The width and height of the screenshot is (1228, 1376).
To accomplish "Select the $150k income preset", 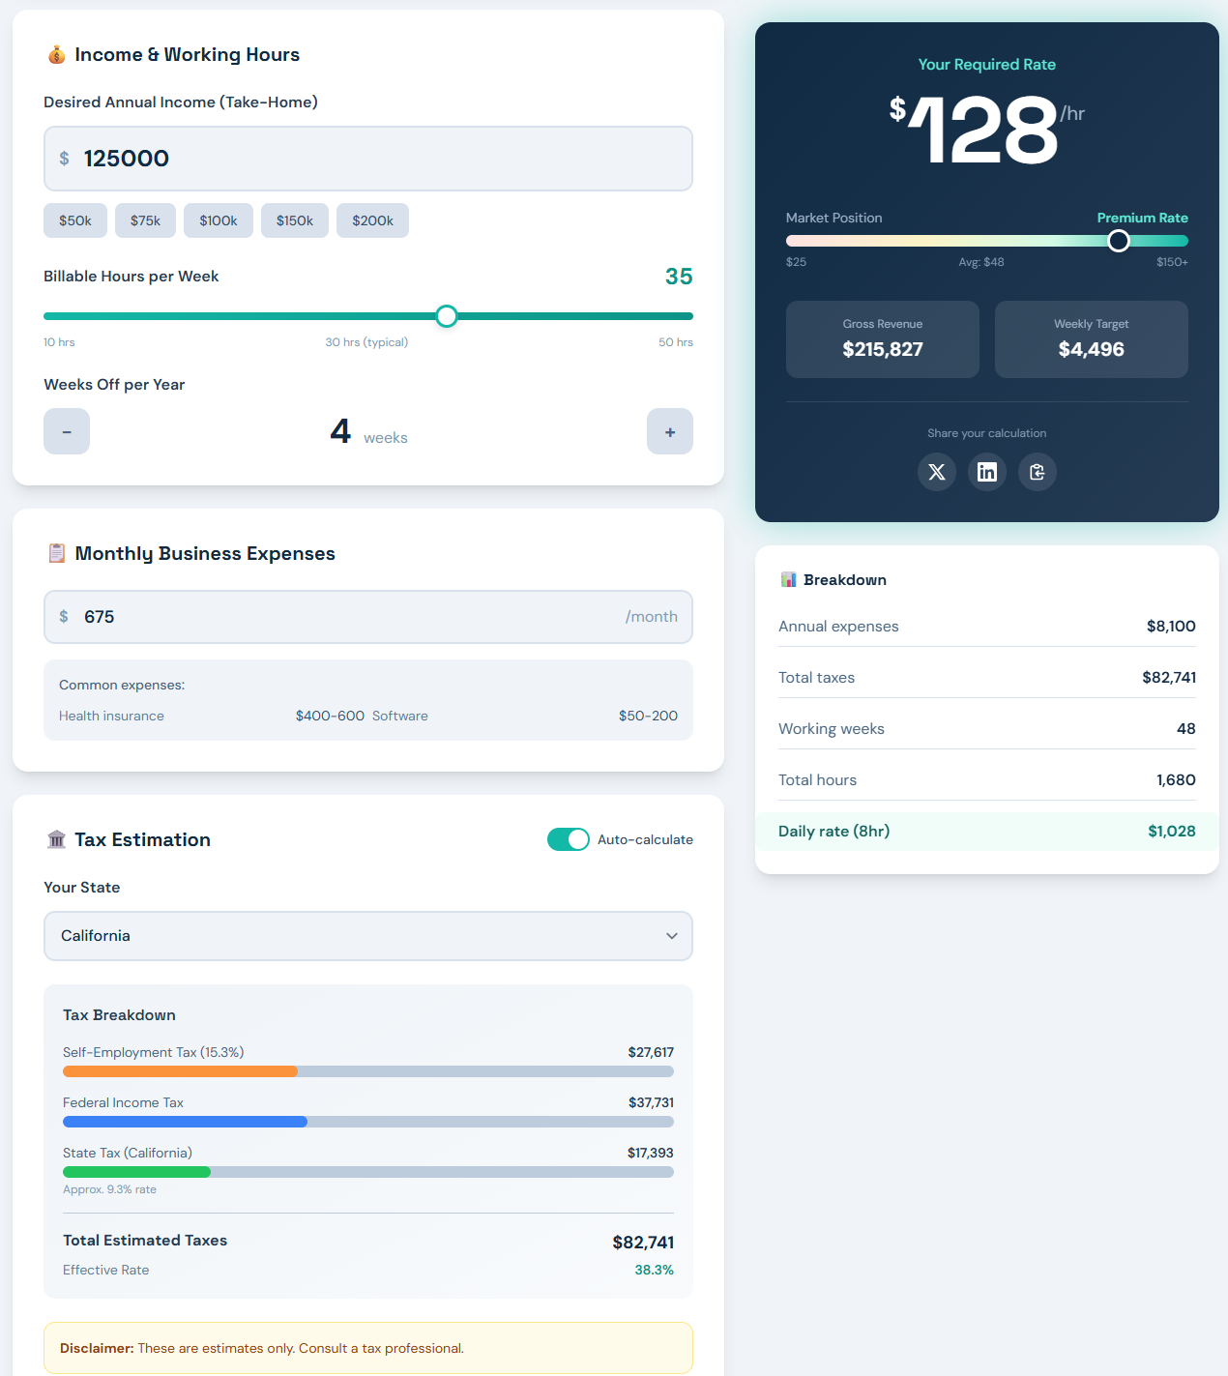I will (x=294, y=220).
